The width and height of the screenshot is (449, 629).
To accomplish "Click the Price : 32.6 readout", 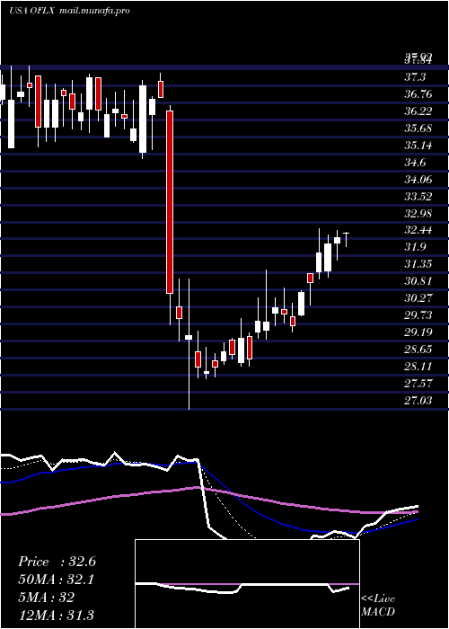I will (x=57, y=562).
